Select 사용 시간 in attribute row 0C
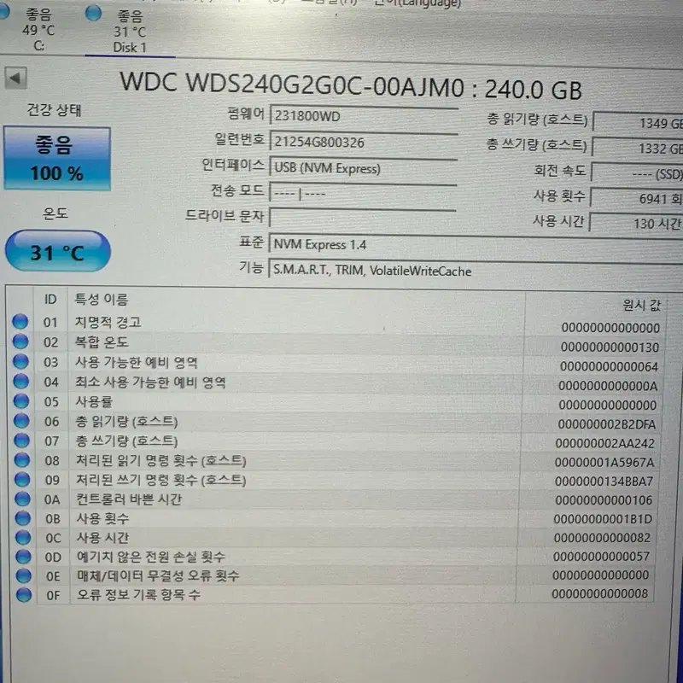This screenshot has width=683, height=683. pyautogui.click(x=102, y=538)
